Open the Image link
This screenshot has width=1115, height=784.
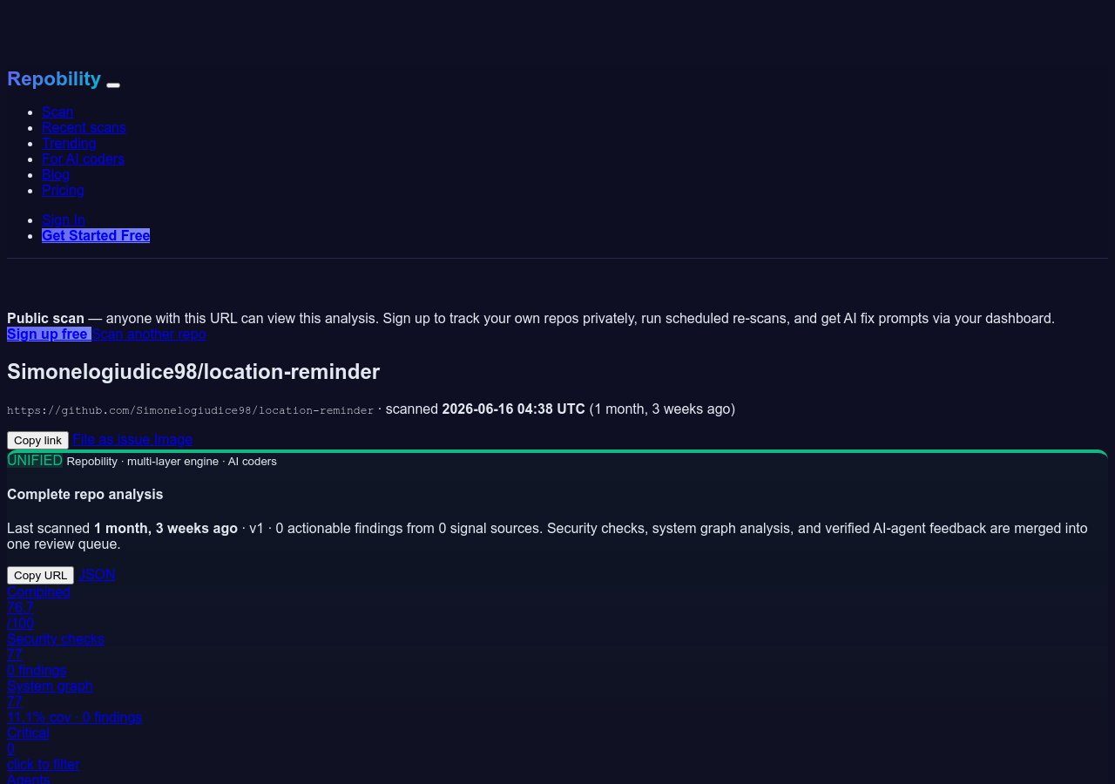[x=173, y=439]
